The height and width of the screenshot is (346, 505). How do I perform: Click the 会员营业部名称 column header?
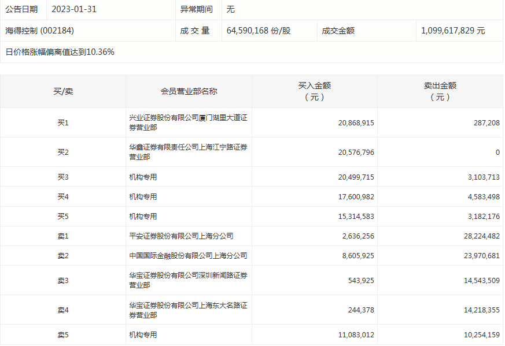(x=189, y=91)
